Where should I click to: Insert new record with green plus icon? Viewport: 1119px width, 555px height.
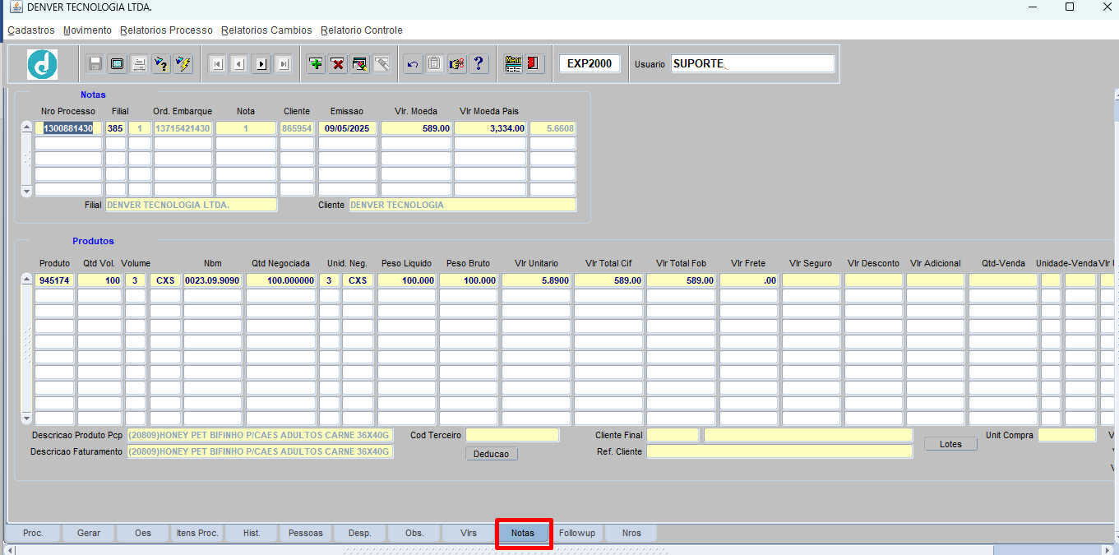[x=316, y=64]
